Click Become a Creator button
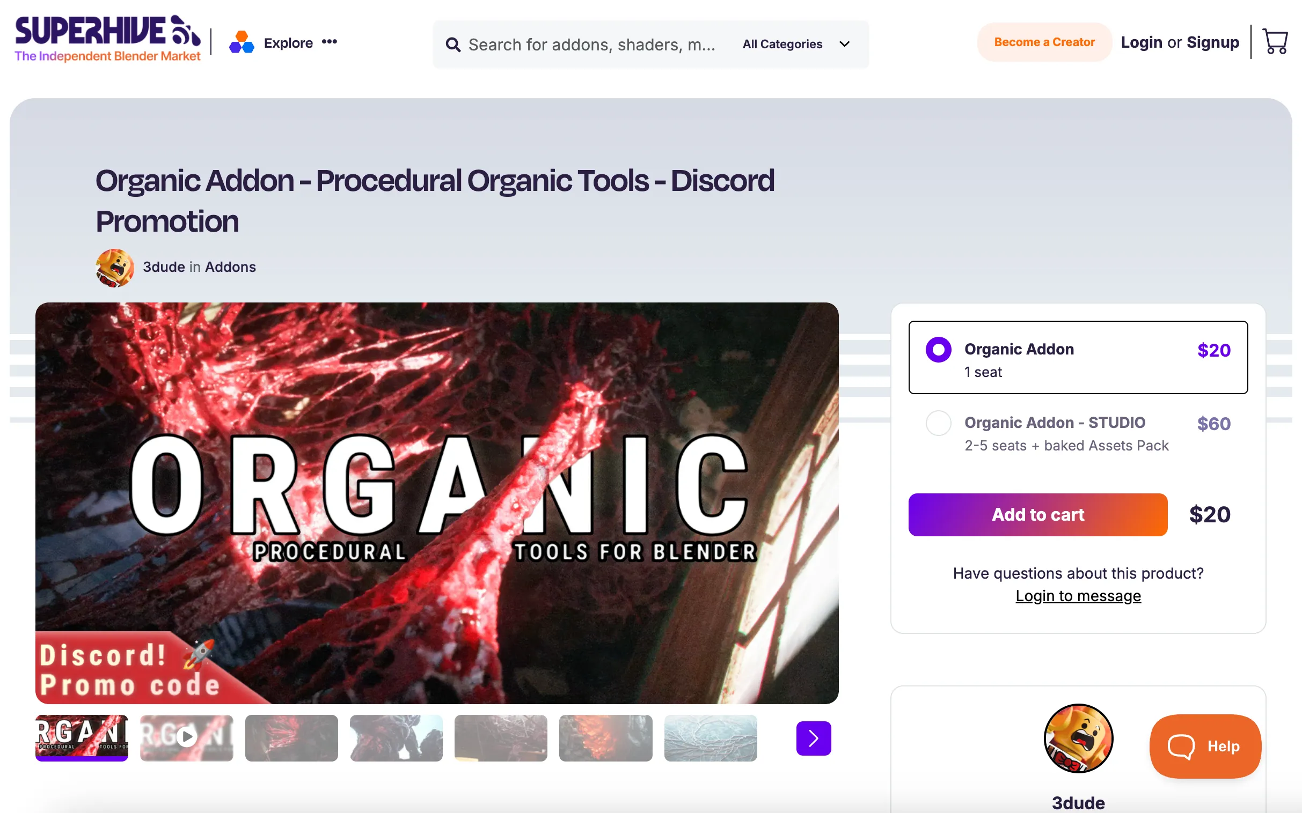This screenshot has width=1302, height=813. coord(1044,42)
